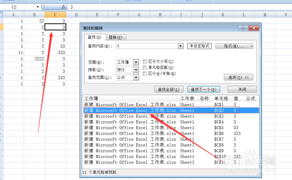This screenshot has height=180, width=292.
Task: Select the result row for $C$5
Action: click(x=171, y=128)
